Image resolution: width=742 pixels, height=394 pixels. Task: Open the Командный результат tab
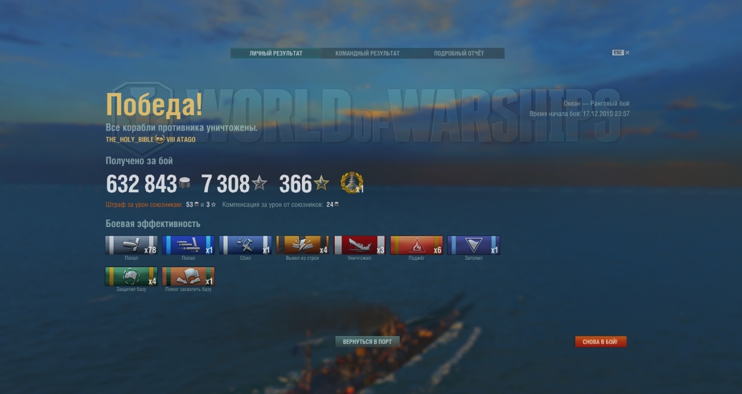(367, 53)
